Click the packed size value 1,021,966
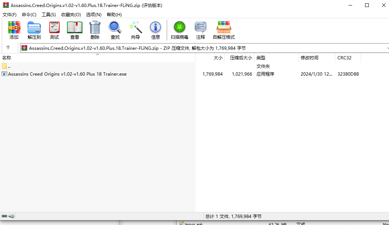 242,74
